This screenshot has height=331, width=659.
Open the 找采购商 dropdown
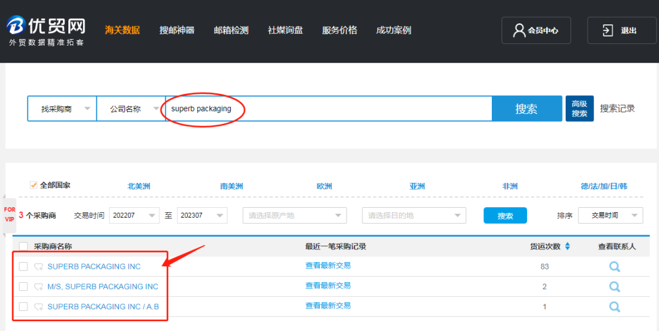[x=62, y=109]
